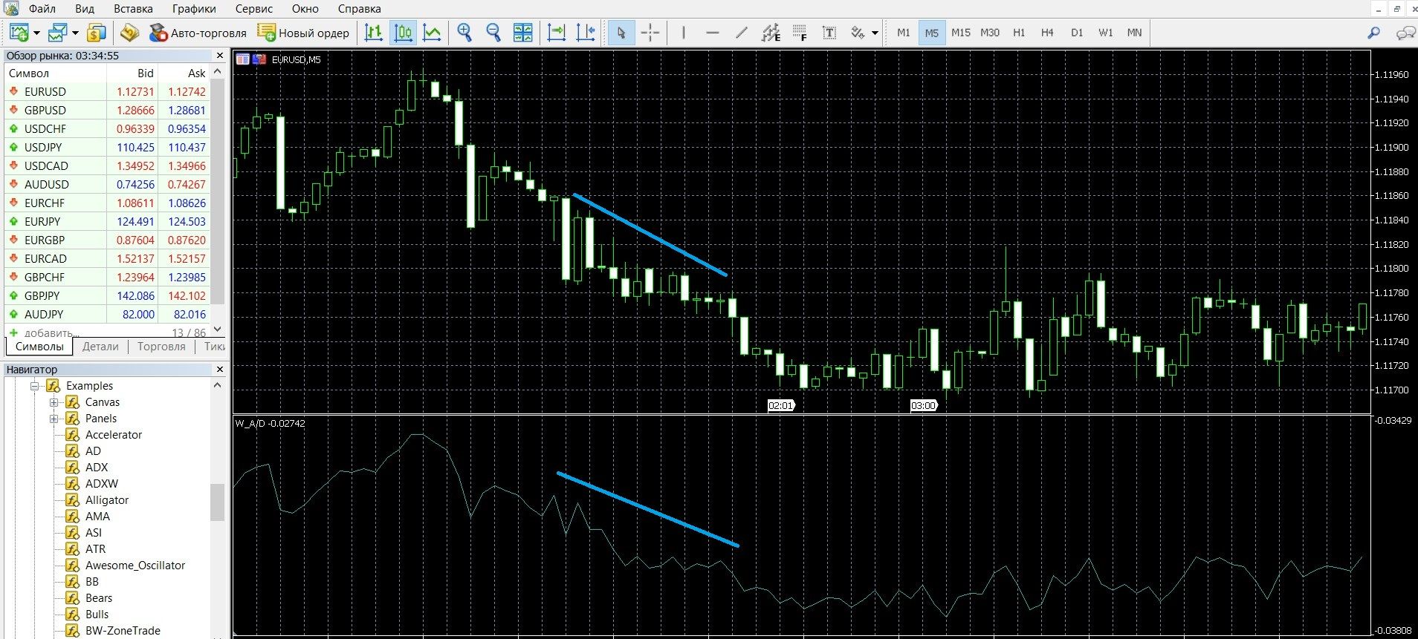Select the M30 timeframe button
This screenshot has height=639, width=1418.
pos(990,33)
